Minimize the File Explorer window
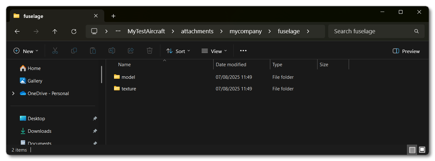 [382, 12]
